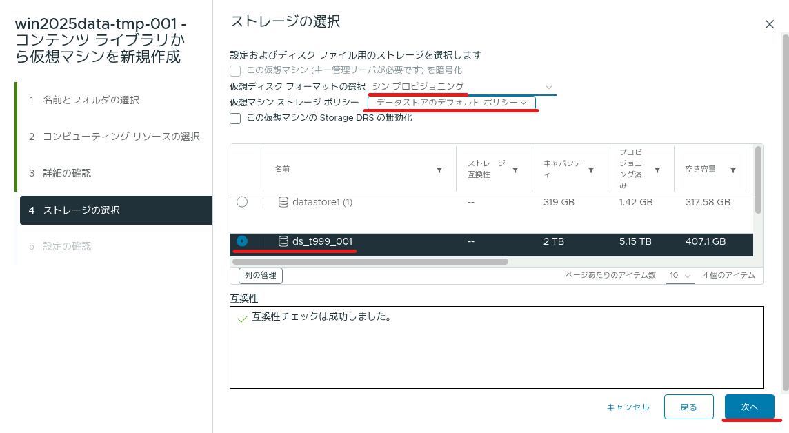
Task: Click the filter icon in ストレージ互換性 column
Action: point(515,170)
